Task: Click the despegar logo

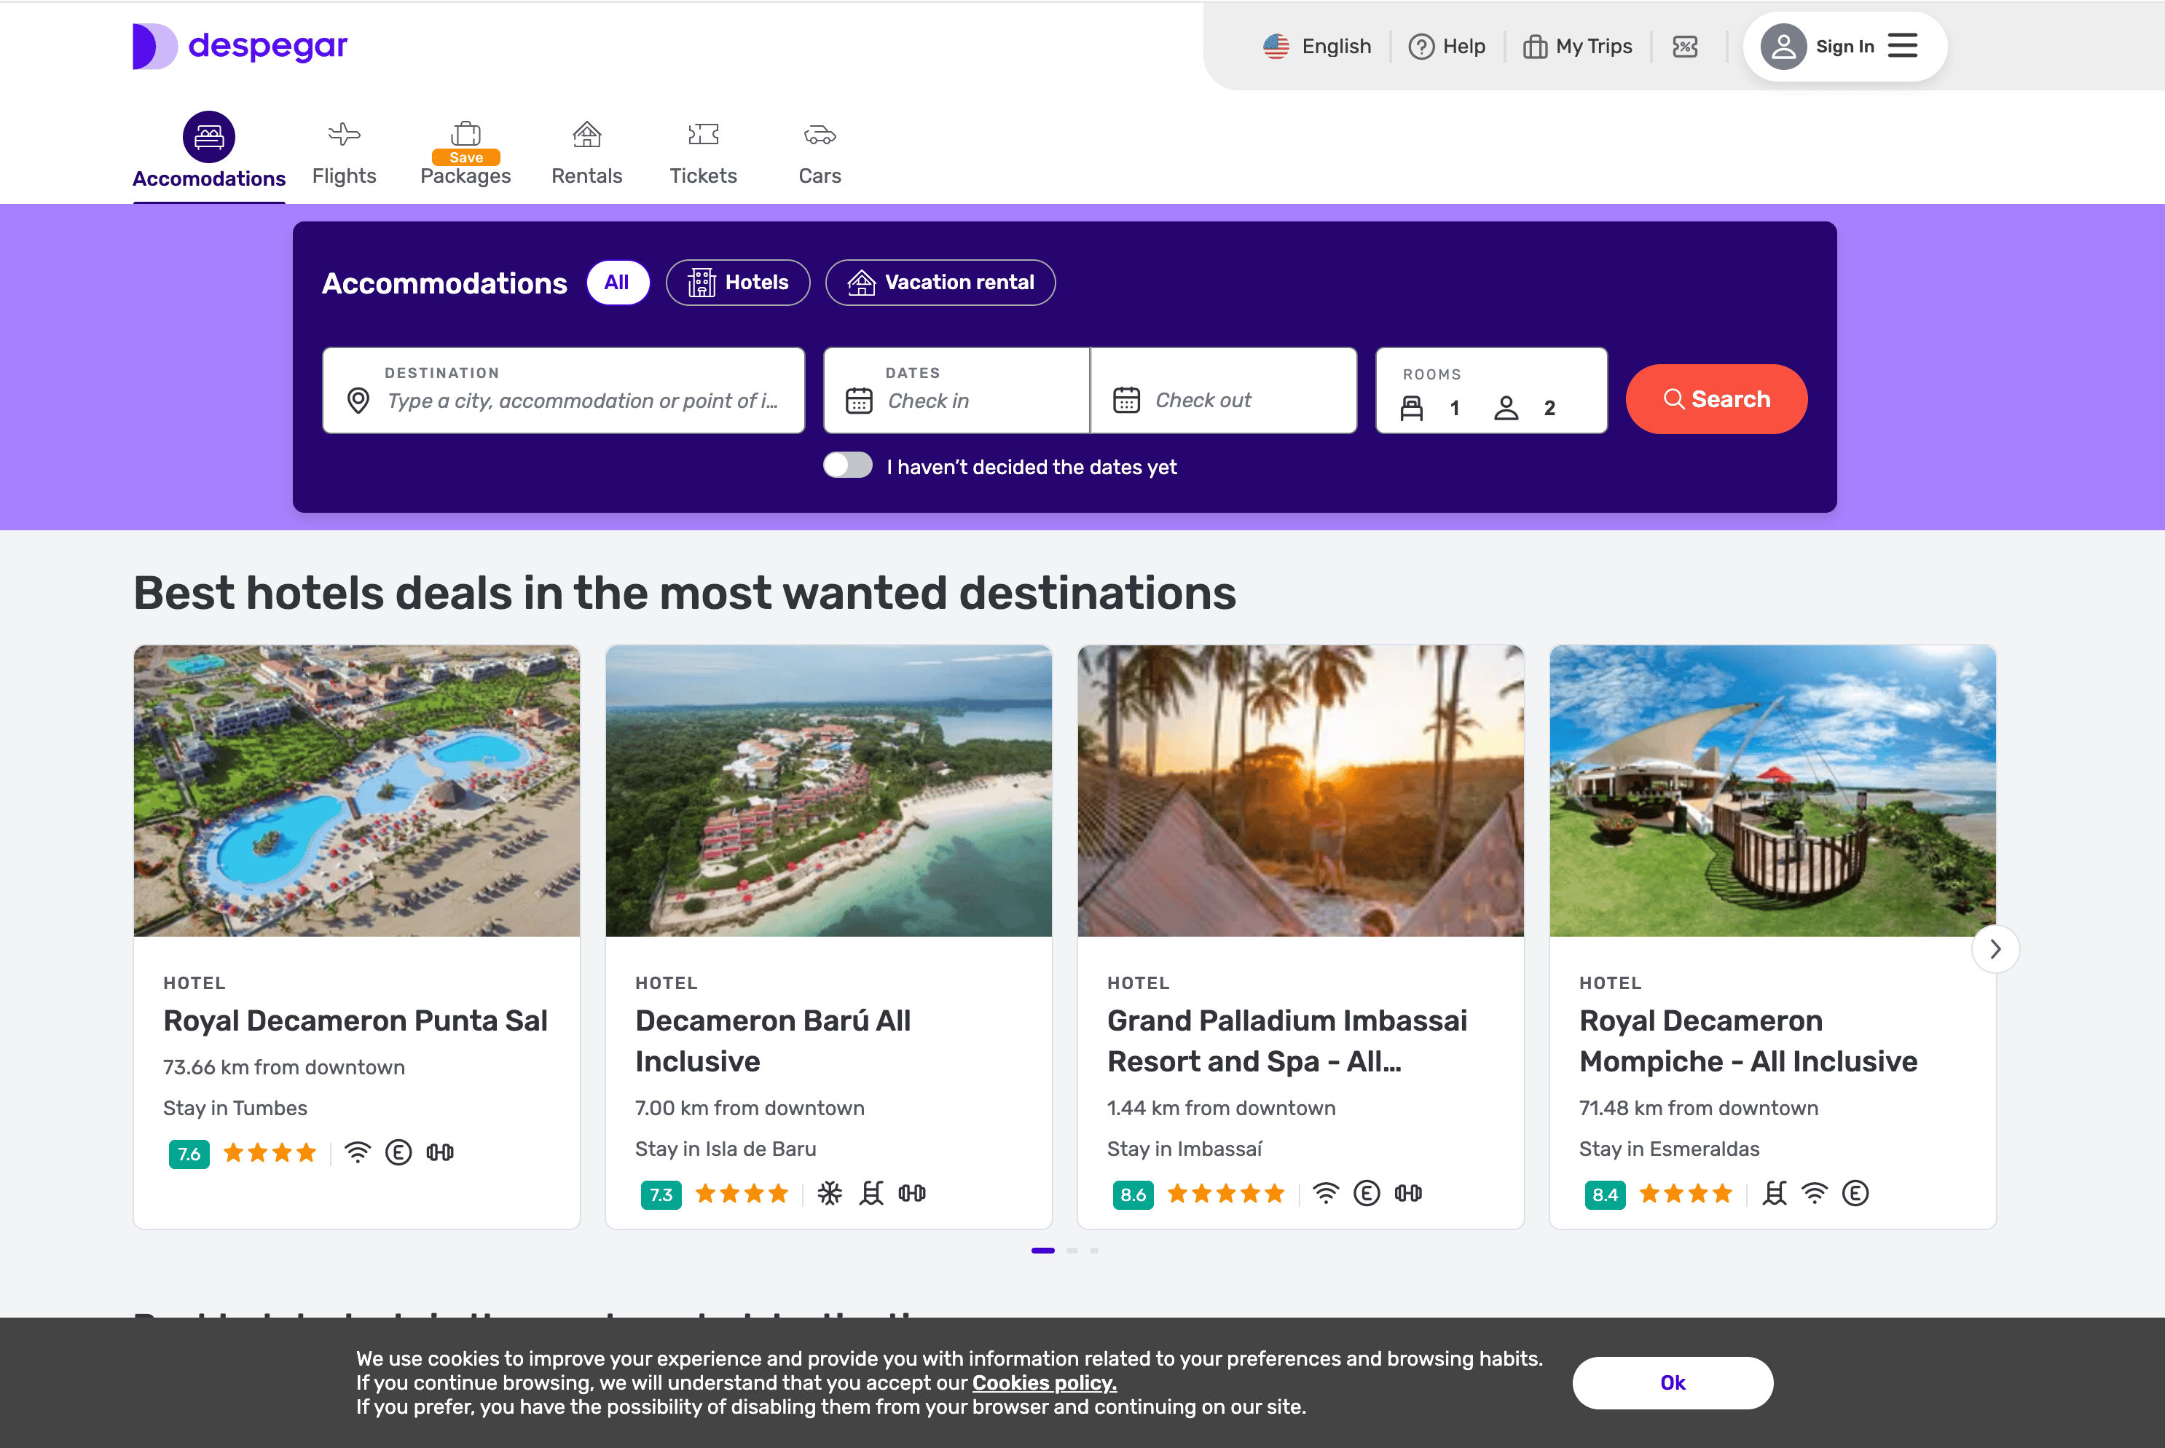Action: tap(240, 46)
